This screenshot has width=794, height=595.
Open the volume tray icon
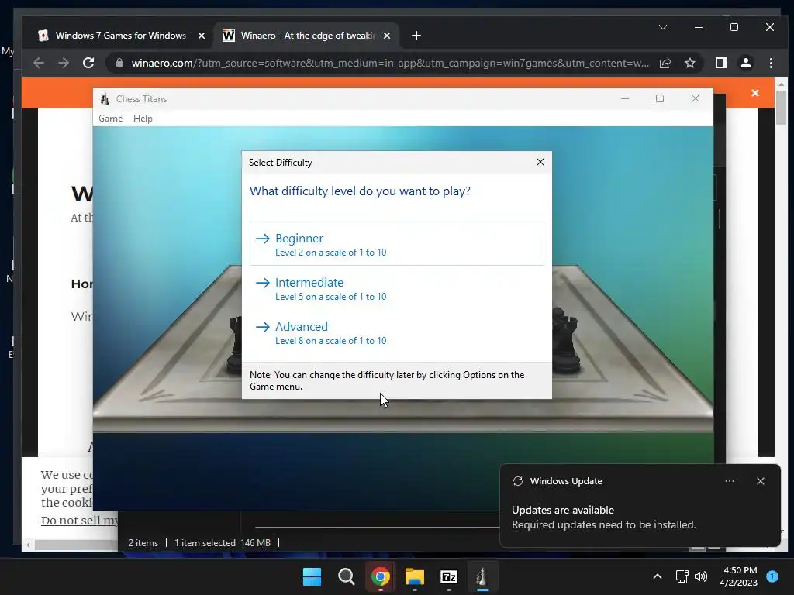point(701,576)
